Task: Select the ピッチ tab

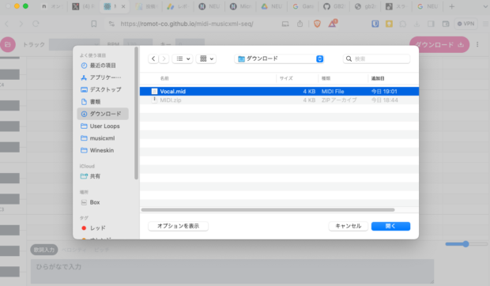Action: pyautogui.click(x=102, y=250)
